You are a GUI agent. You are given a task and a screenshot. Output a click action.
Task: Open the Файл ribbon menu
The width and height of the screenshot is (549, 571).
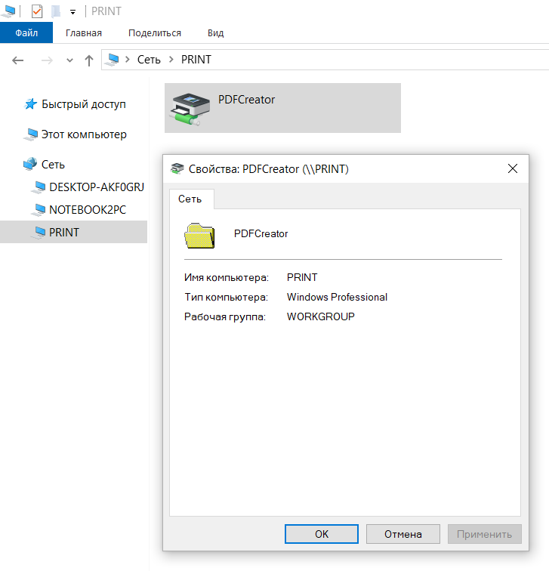(26, 32)
